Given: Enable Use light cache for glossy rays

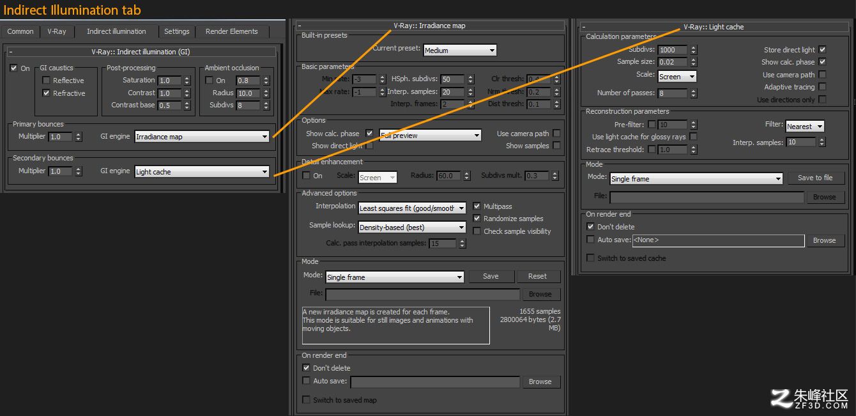Looking at the screenshot, I should tap(693, 137).
